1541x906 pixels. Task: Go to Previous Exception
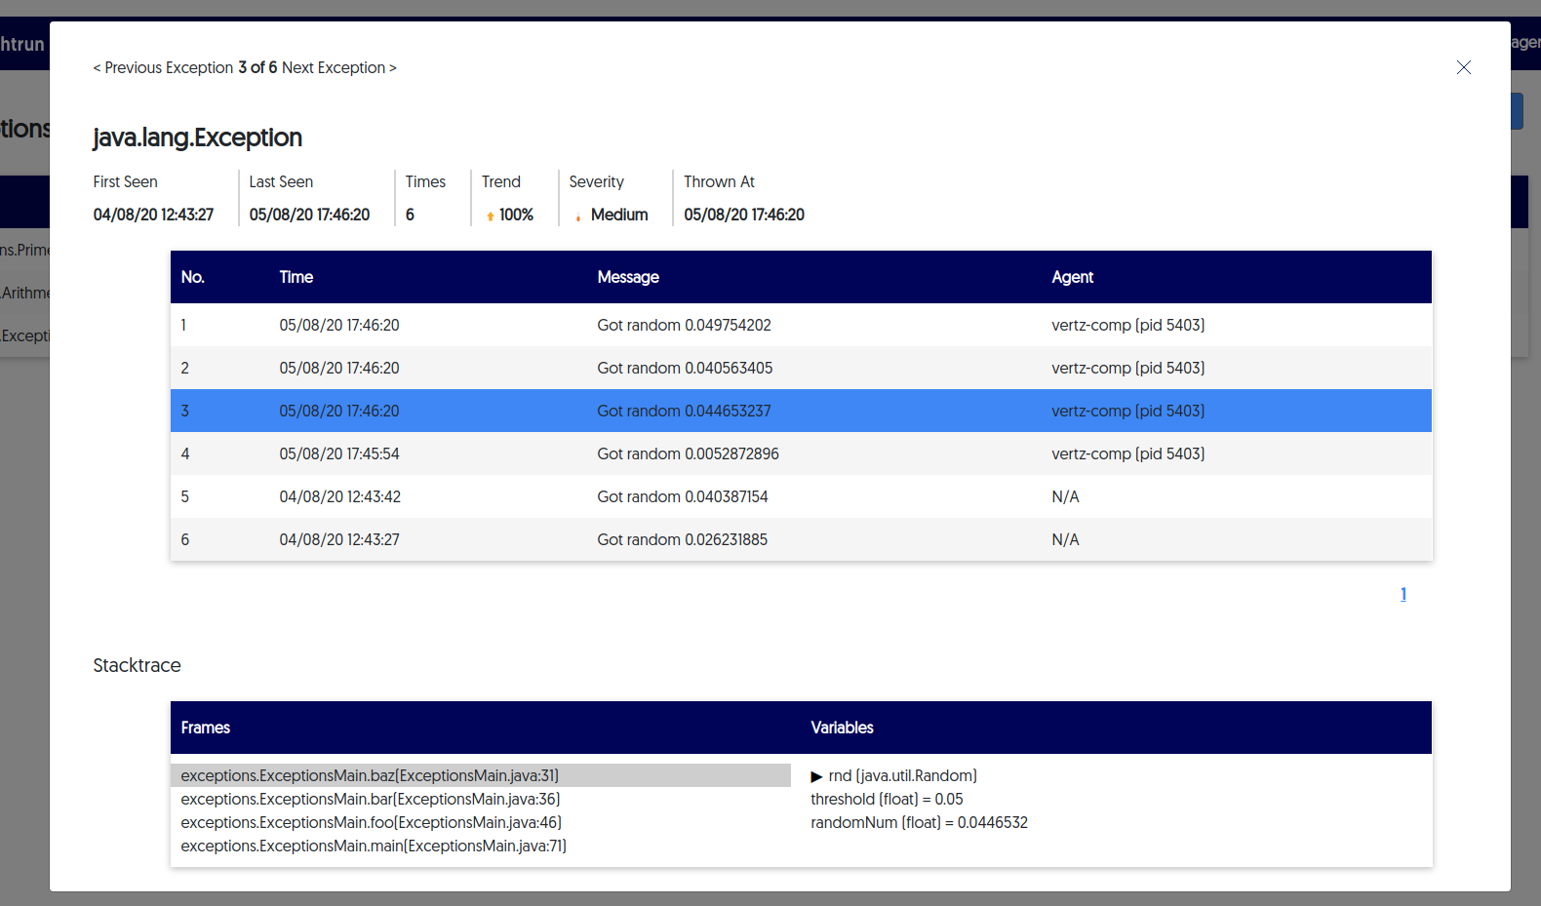163,67
